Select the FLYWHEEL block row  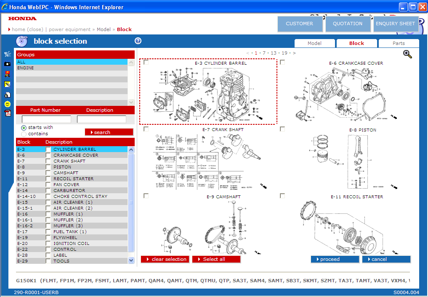click(x=72, y=238)
